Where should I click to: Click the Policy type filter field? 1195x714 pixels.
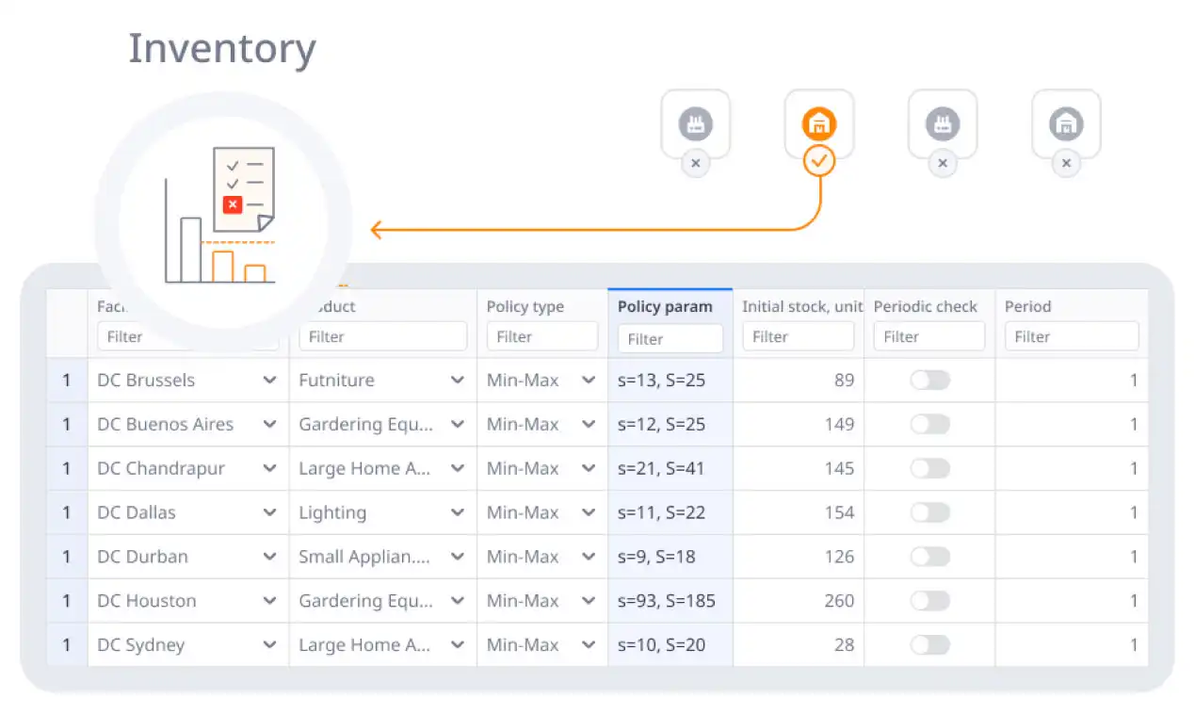tap(541, 336)
